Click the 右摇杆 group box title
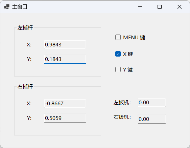The image size is (190, 148). pyautogui.click(x=25, y=87)
